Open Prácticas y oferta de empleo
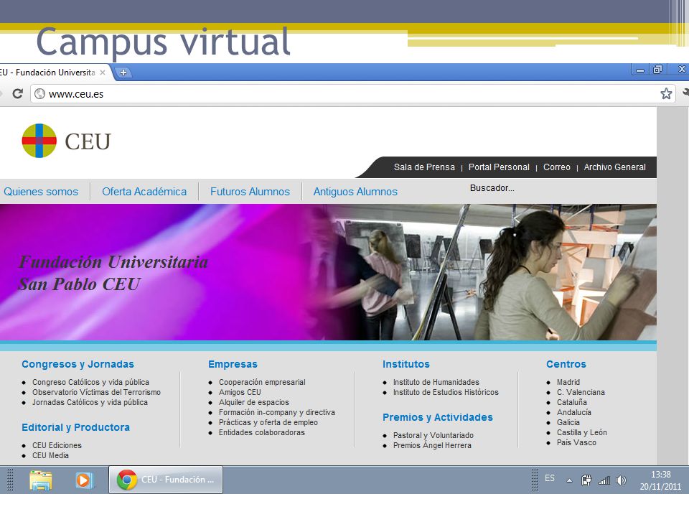Viewport: 689px width, 517px height. 268,422
